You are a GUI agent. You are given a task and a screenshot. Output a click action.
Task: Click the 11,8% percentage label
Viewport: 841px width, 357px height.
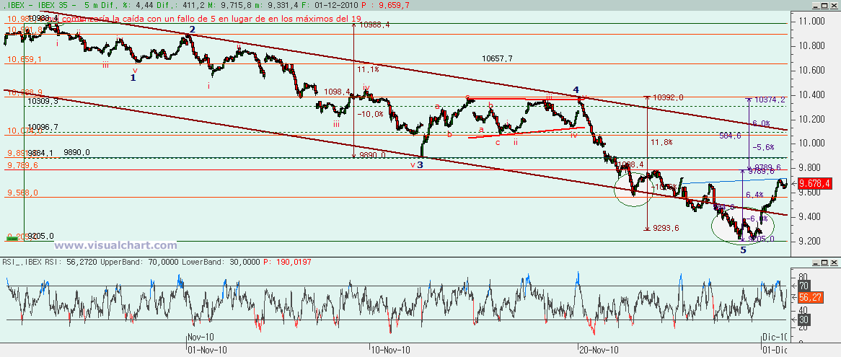pyautogui.click(x=661, y=142)
